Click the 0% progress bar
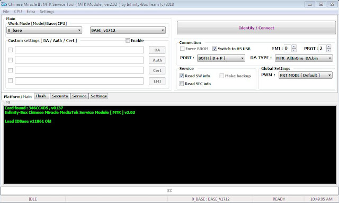The width and height of the screenshot is (339, 203). coord(169,191)
